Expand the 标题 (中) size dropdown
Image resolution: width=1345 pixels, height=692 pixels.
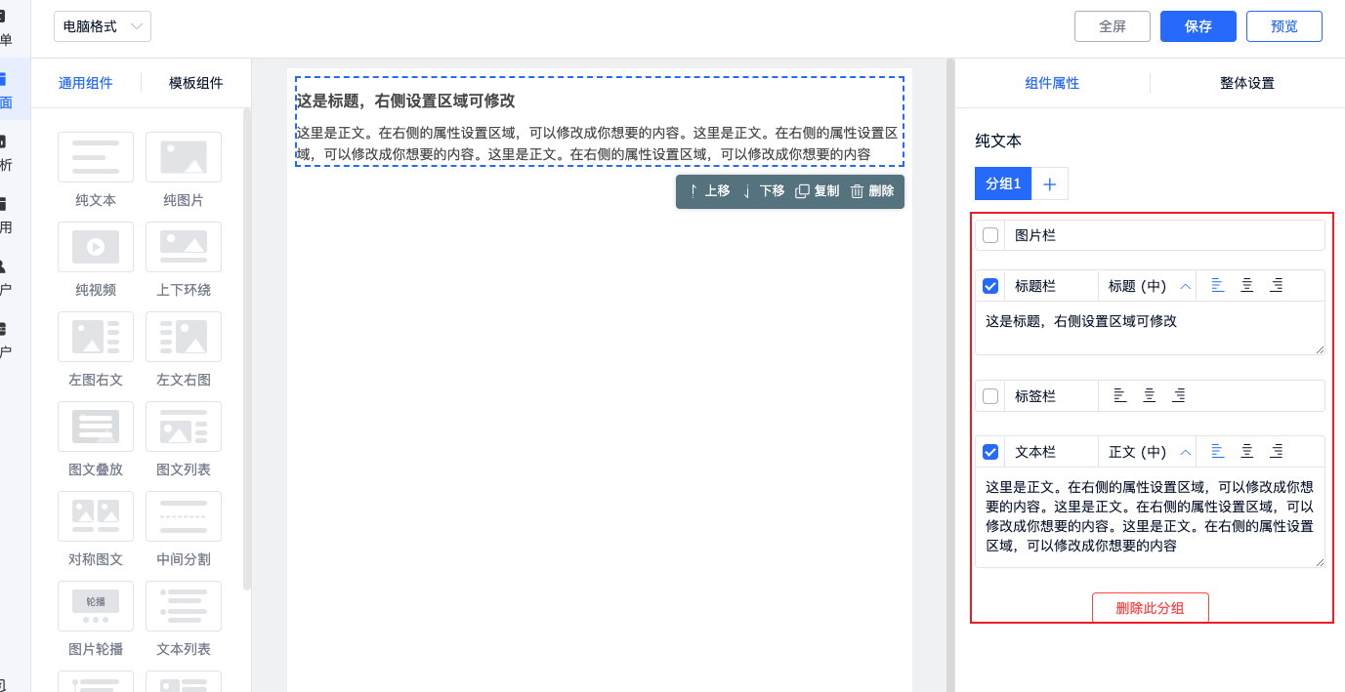pos(1149,286)
